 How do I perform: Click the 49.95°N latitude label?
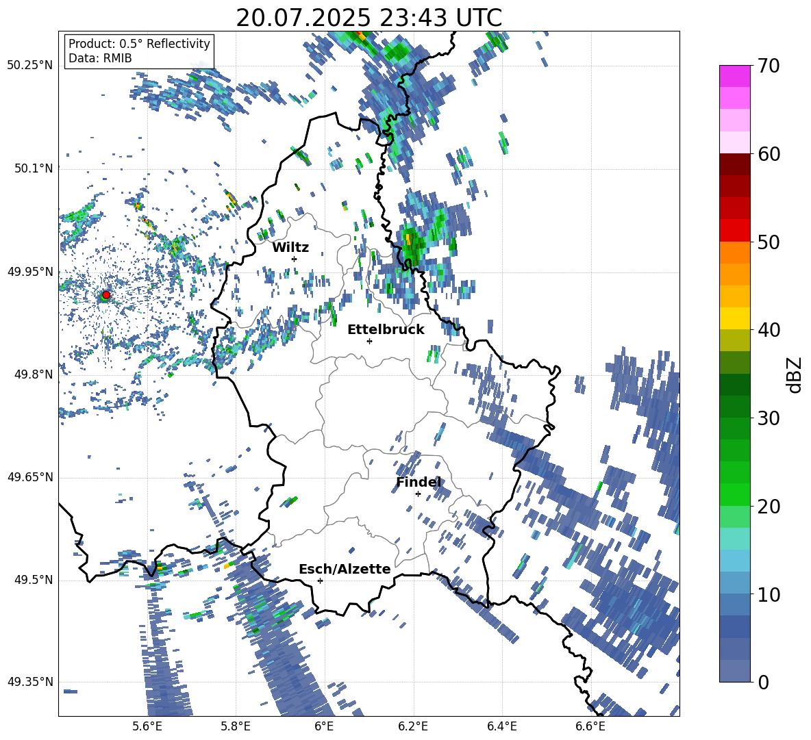tap(30, 272)
